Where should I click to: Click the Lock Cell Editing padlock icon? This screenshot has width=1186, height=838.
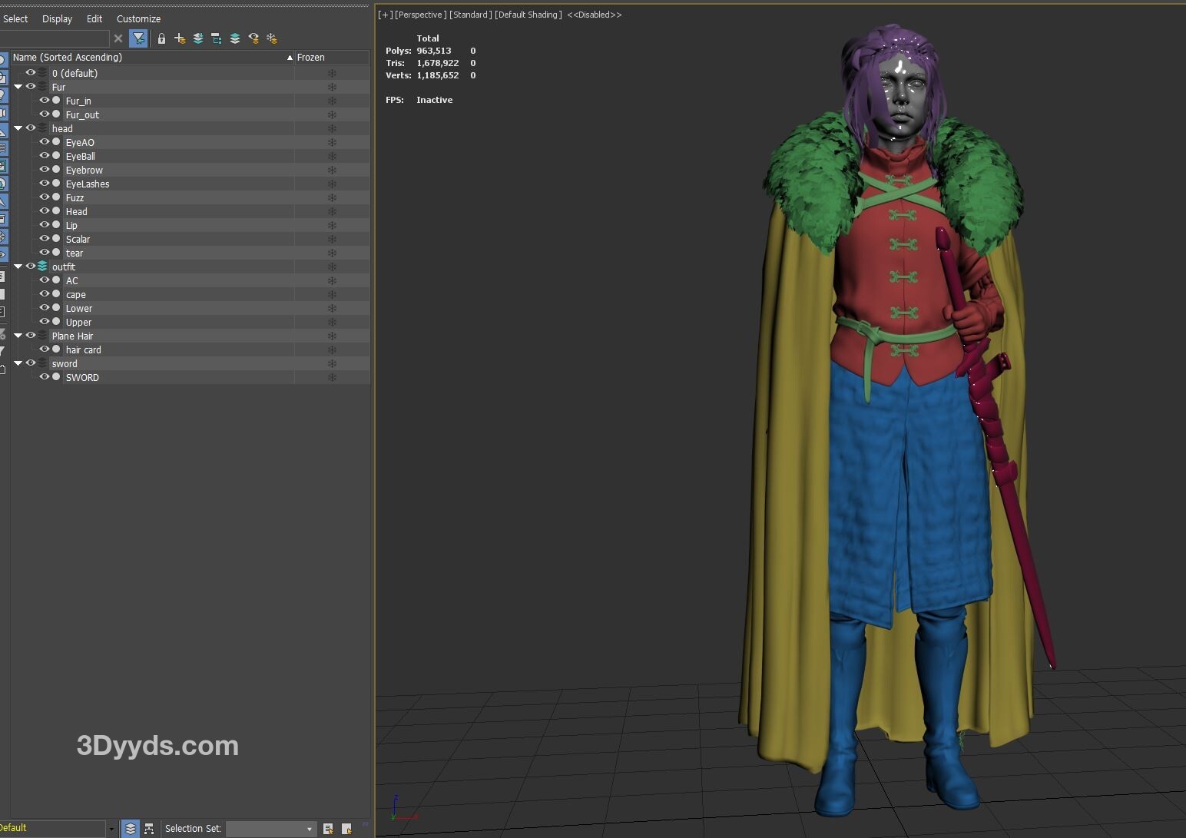[161, 38]
